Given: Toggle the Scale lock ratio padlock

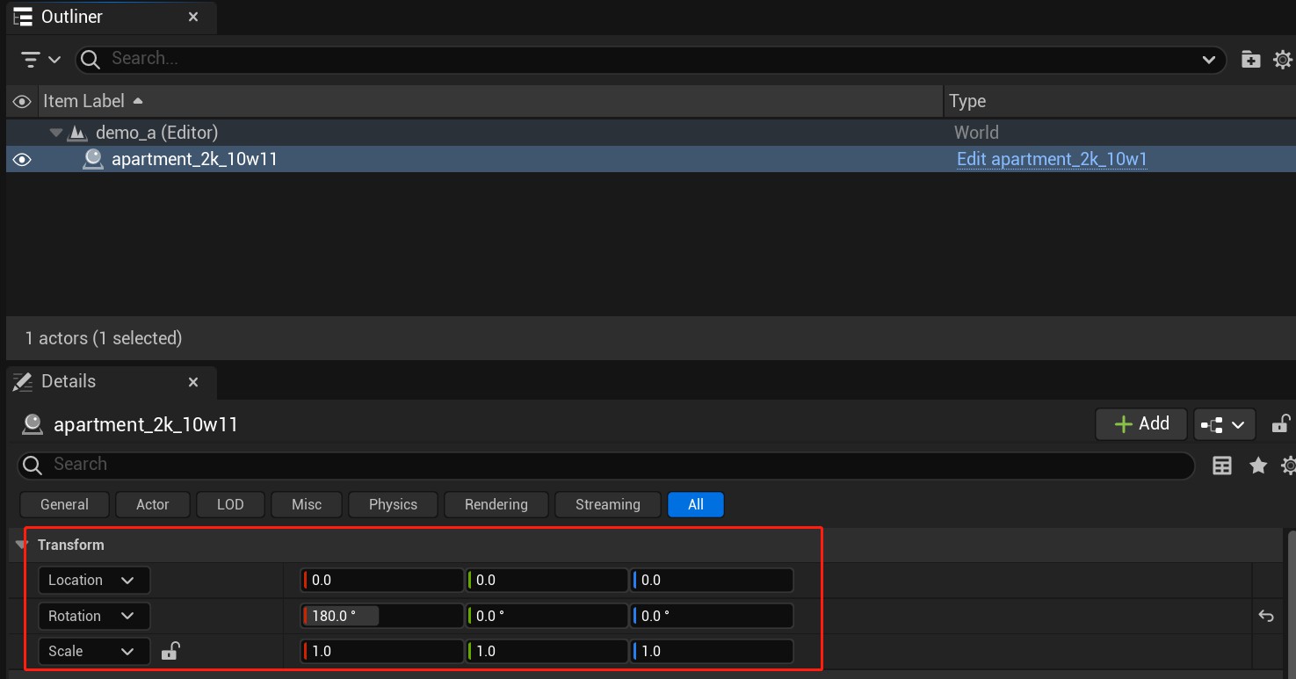Looking at the screenshot, I should 170,651.
